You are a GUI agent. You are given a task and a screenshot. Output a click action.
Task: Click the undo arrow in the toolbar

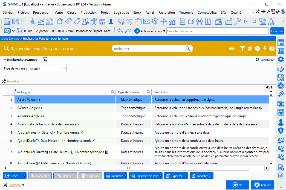pyautogui.click(x=120, y=31)
